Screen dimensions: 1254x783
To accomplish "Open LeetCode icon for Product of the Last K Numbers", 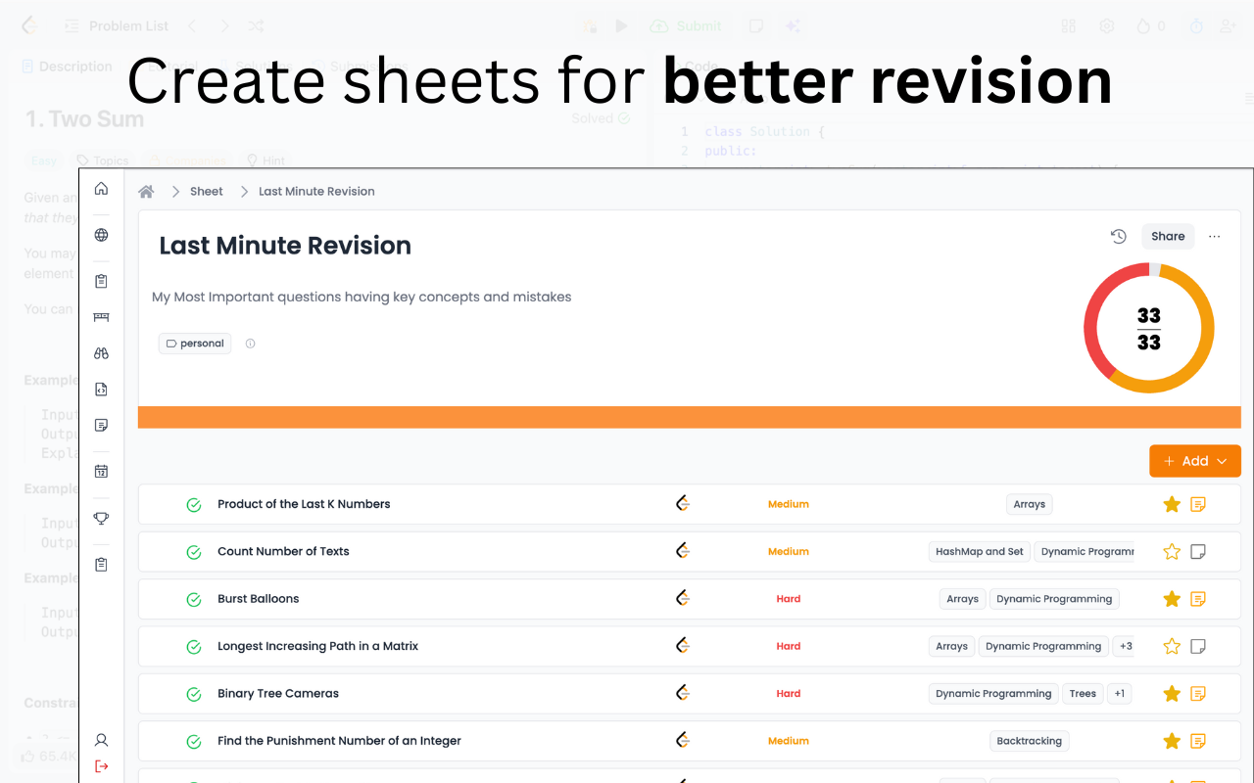I will [x=683, y=504].
